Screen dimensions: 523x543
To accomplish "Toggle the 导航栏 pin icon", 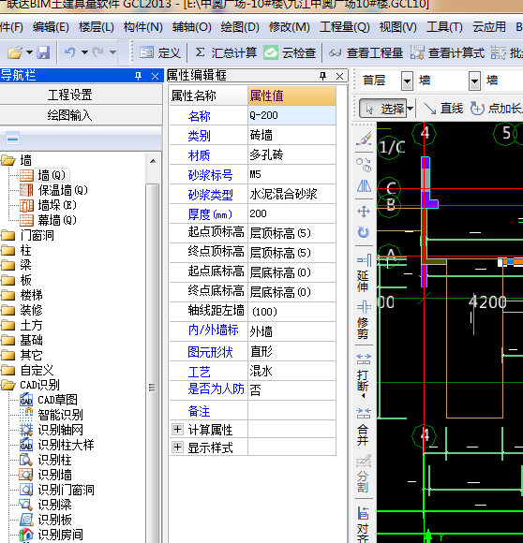I will 139,76.
